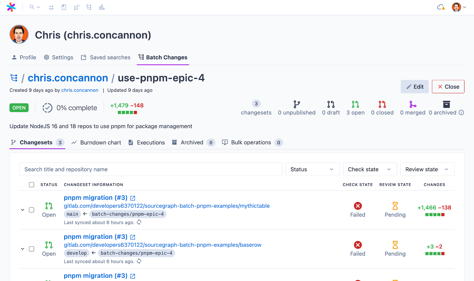474x281 pixels.
Task: Open pnpm migration (#3) title for mythictable
Action: [x=95, y=198]
